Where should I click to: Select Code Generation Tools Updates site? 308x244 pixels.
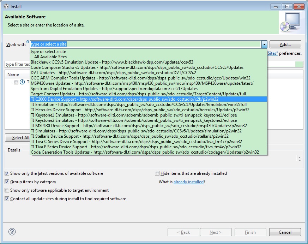[149, 152]
